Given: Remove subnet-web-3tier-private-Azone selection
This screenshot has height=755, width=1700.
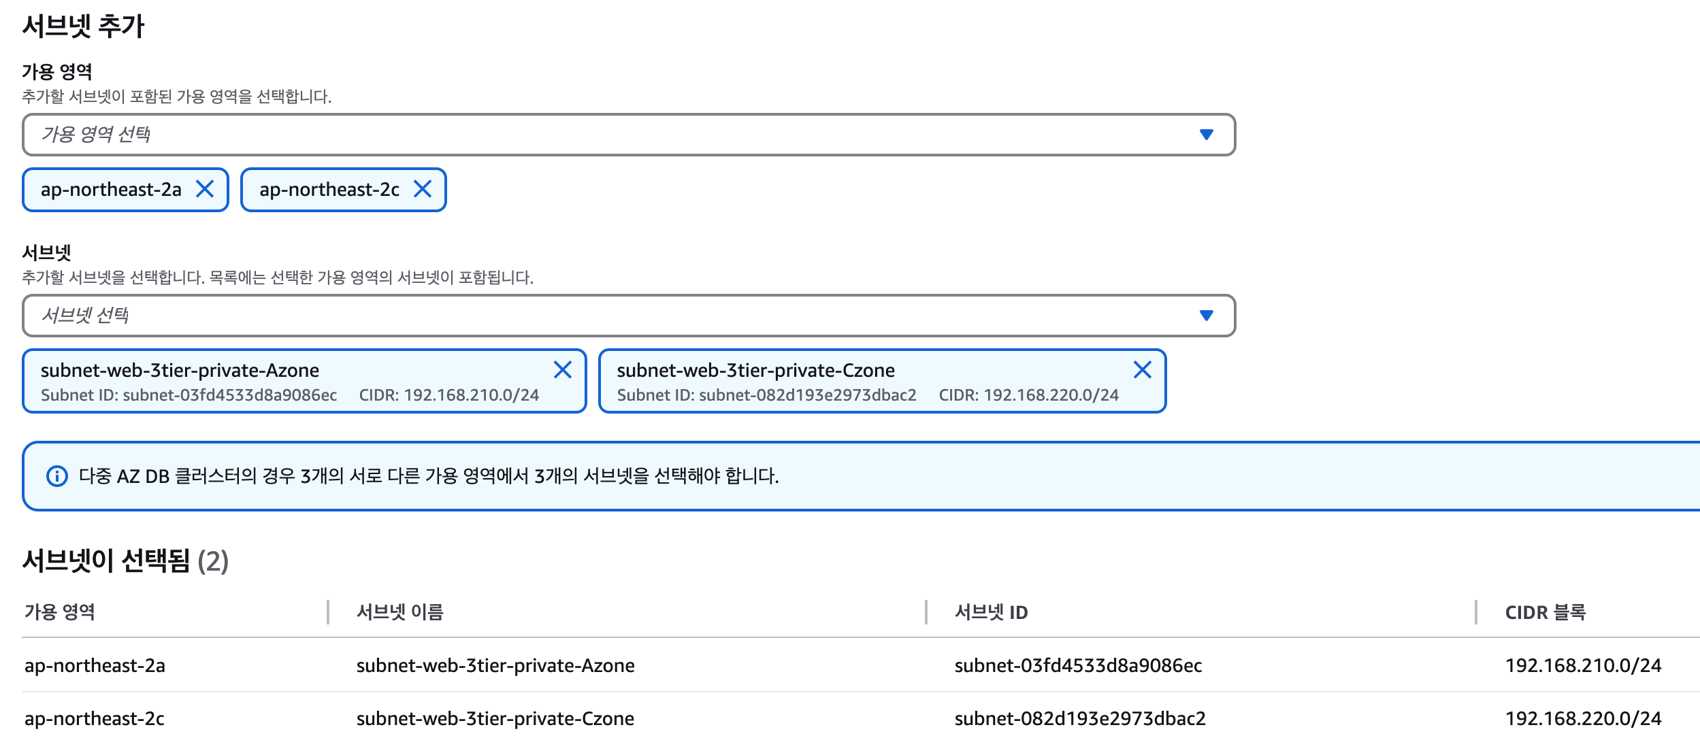Looking at the screenshot, I should click(x=562, y=370).
